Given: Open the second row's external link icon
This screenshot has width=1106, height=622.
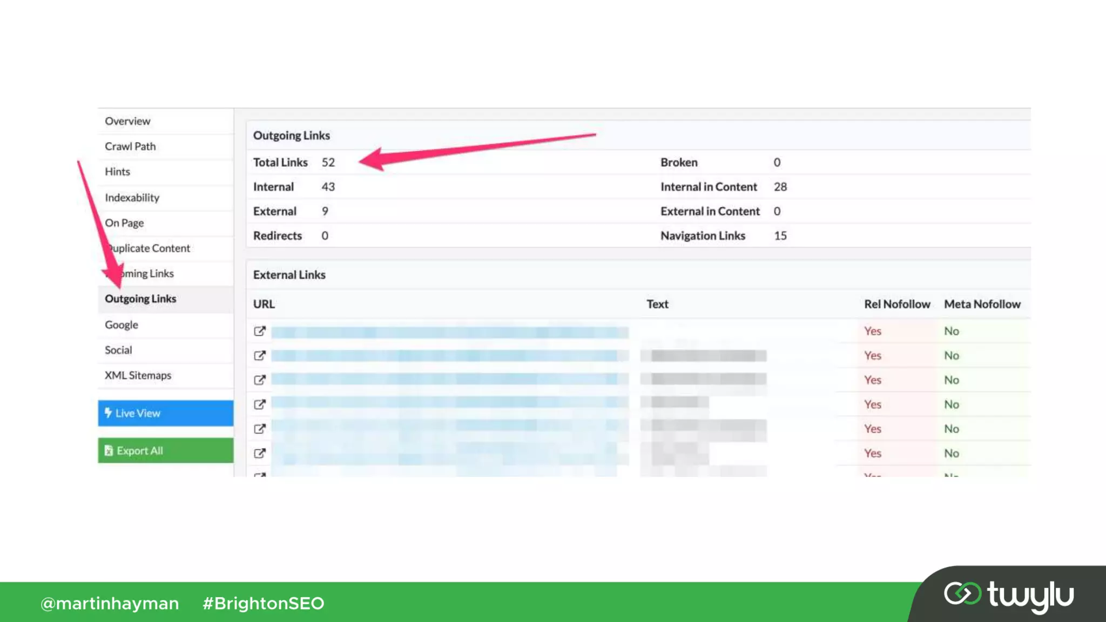Looking at the screenshot, I should coord(260,355).
